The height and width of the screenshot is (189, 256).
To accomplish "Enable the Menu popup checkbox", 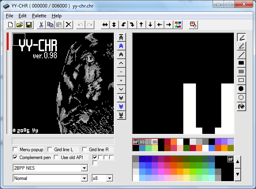I will 15,150.
